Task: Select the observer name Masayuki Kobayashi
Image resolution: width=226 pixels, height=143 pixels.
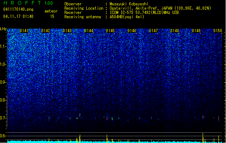Action: pos(129,4)
